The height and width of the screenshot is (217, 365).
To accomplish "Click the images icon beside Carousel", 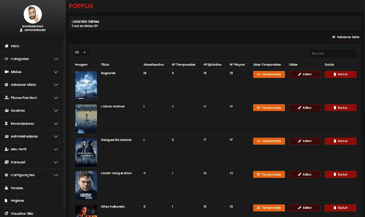I will [7, 162].
